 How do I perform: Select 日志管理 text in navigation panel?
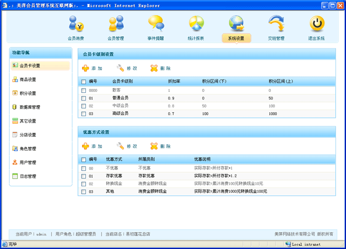tap(28, 177)
